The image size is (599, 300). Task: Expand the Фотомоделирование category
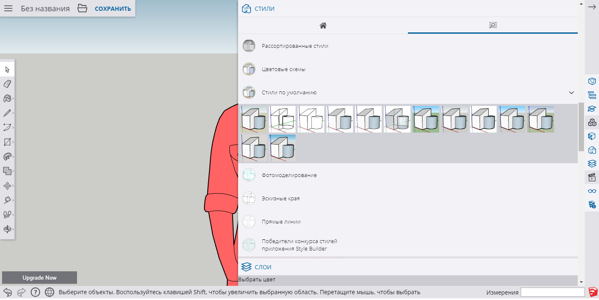click(408, 175)
